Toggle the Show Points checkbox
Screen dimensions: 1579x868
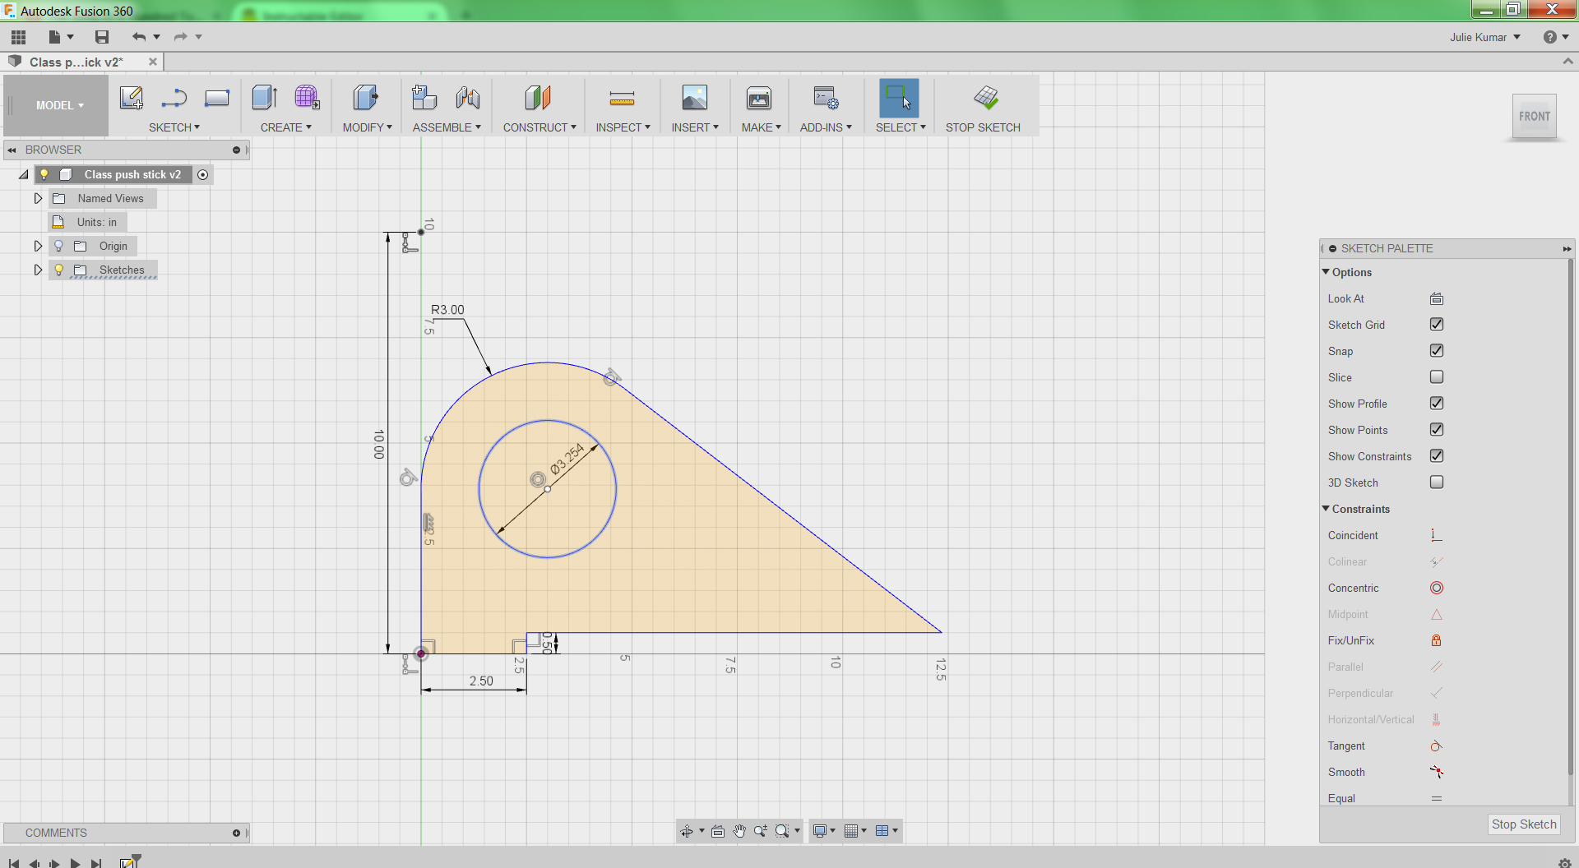click(x=1437, y=430)
